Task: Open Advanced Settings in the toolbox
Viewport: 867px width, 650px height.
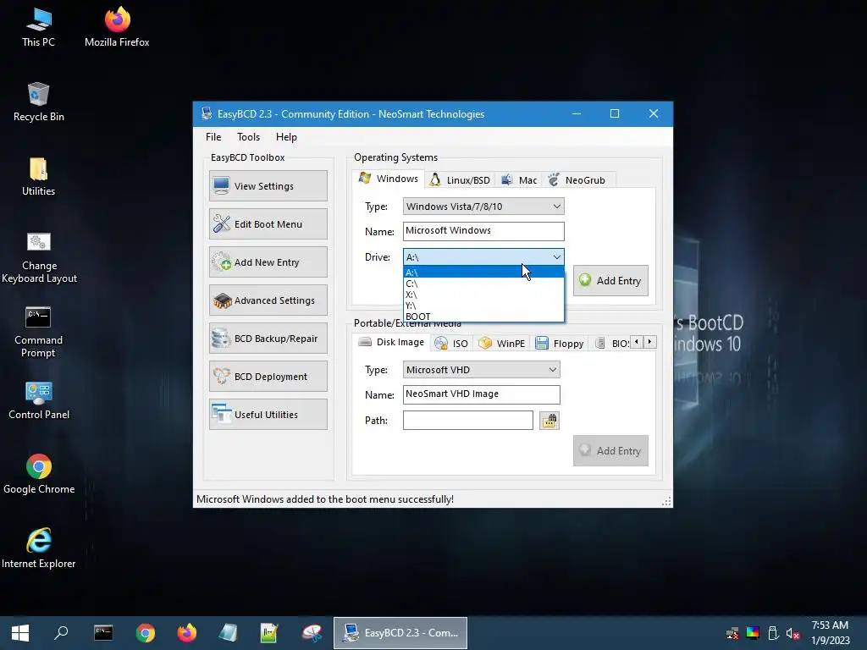Action: click(x=268, y=300)
